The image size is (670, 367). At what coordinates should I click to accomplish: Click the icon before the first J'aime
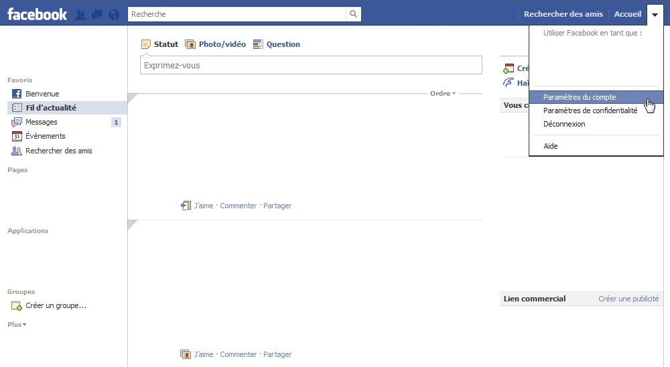click(186, 206)
